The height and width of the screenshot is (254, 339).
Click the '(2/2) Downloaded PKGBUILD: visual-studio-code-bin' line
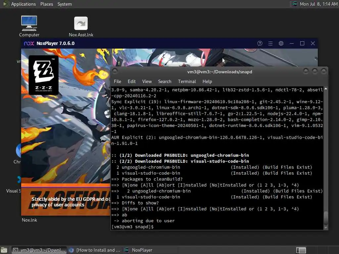(180, 161)
